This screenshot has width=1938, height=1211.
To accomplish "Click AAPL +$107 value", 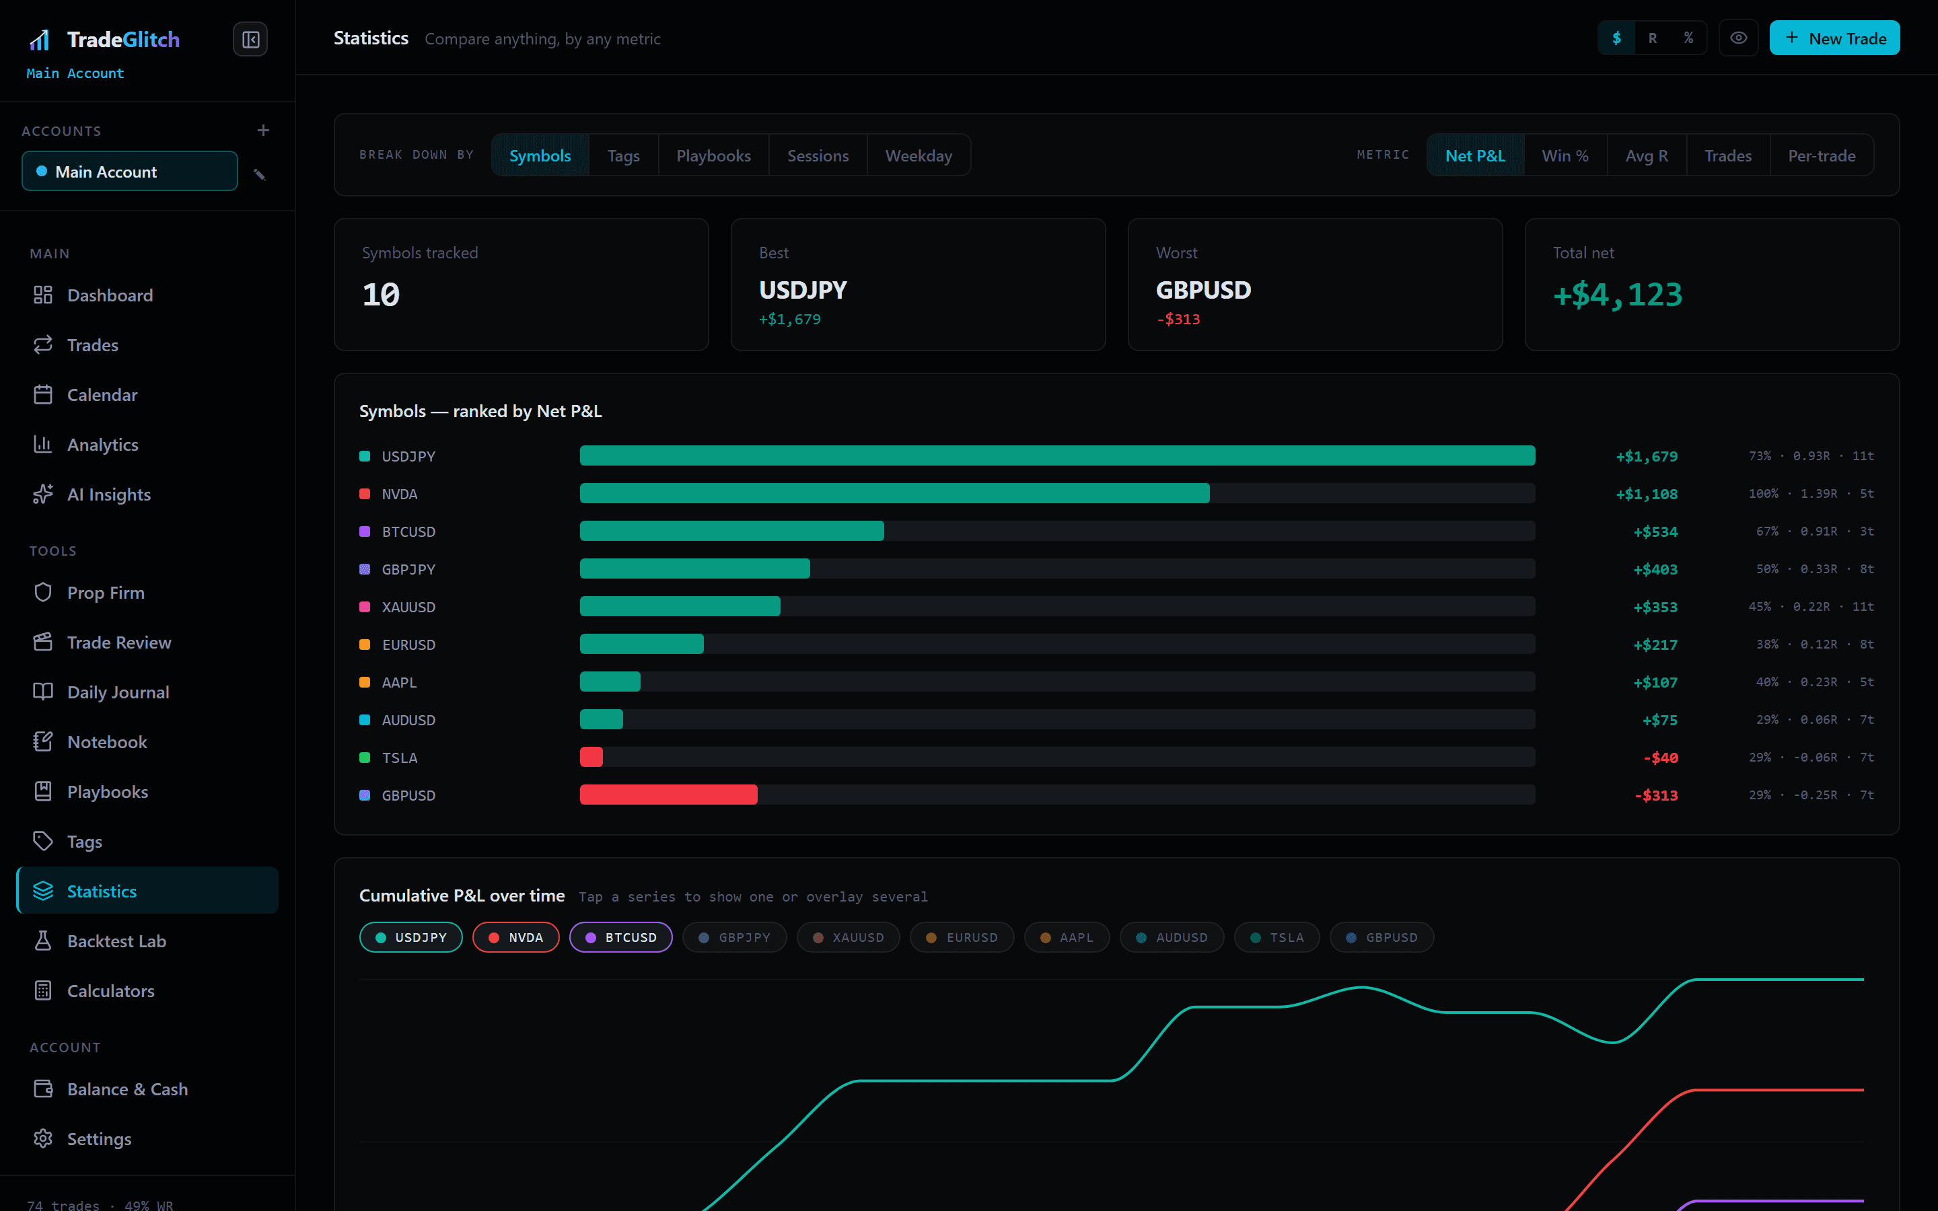I will coord(1655,682).
